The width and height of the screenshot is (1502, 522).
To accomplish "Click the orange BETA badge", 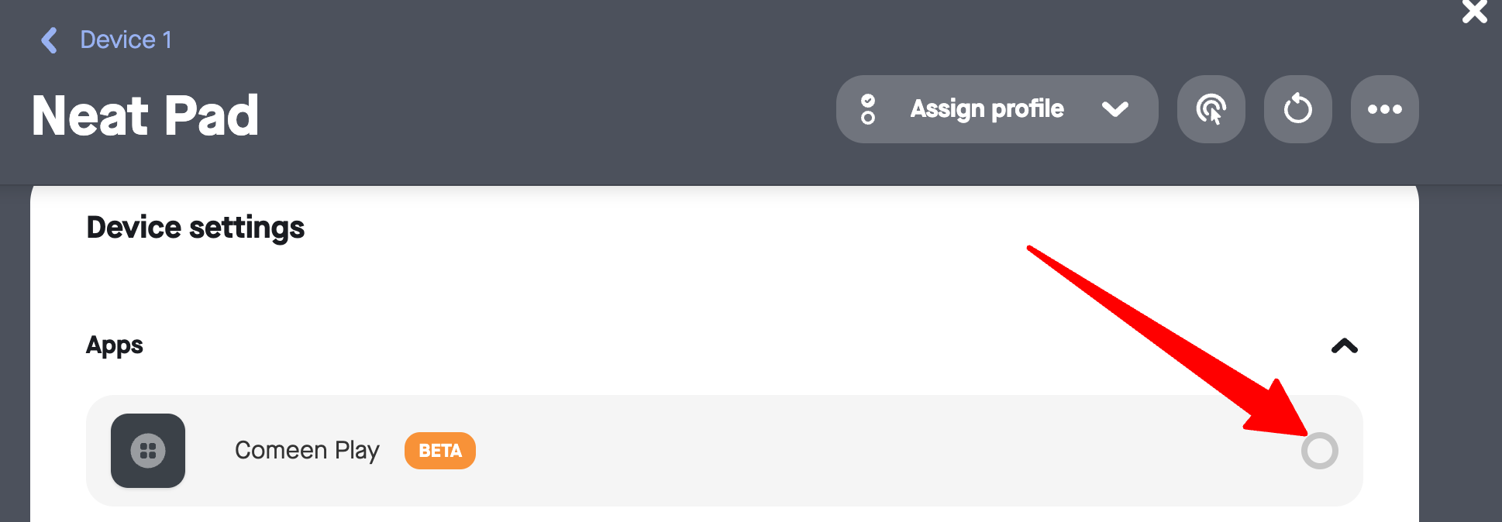I will [440, 451].
